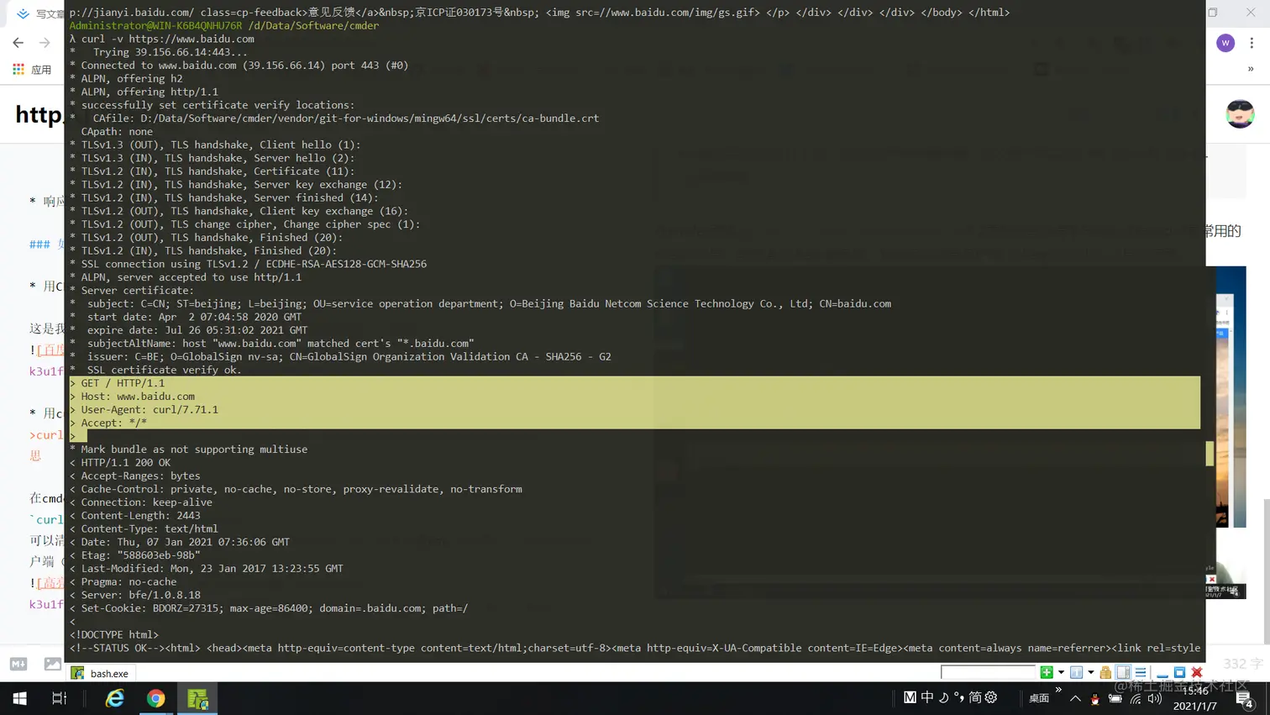
Task: Launch Internet Explorer from the taskbar
Action: (x=114, y=698)
